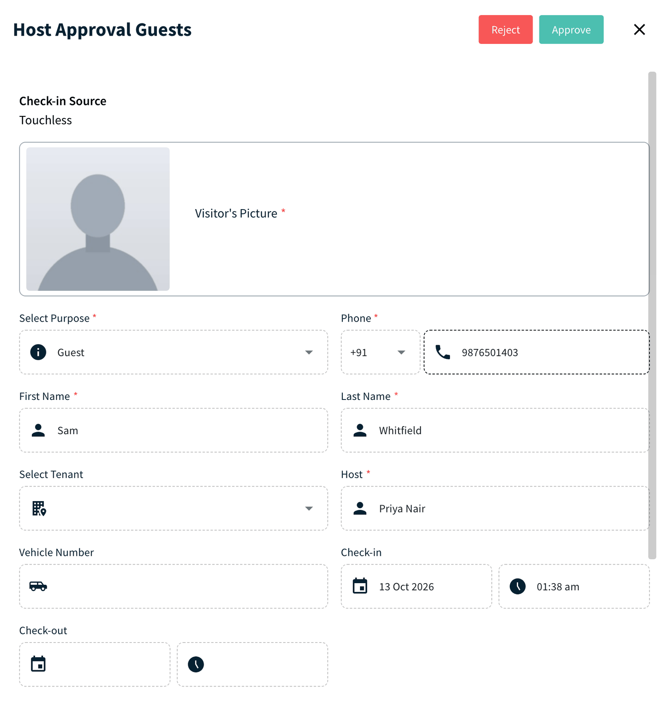Open the Select Purpose dropdown arrow
The width and height of the screenshot is (669, 717).
coord(309,352)
